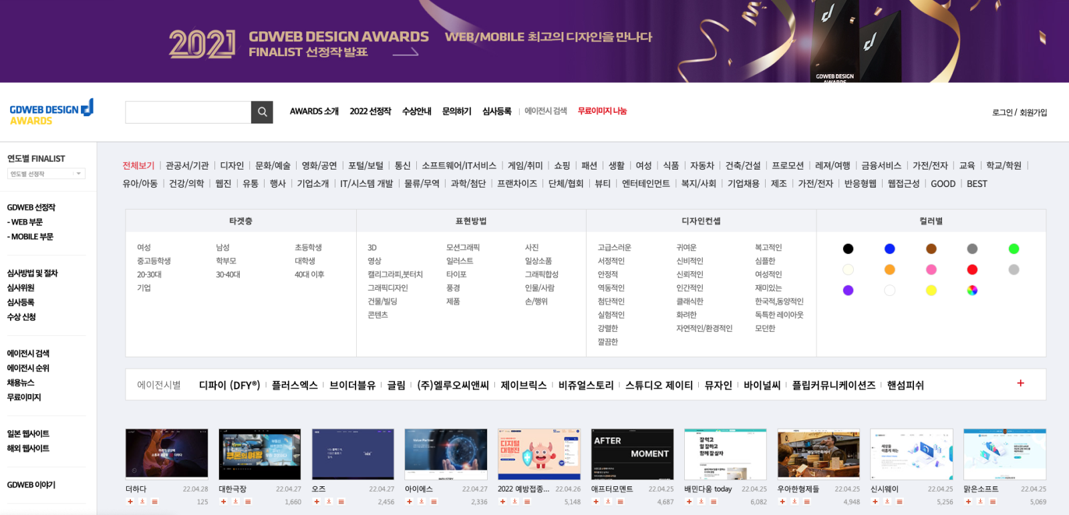
Task: Select the rainbow multicolor swatch
Action: click(972, 291)
